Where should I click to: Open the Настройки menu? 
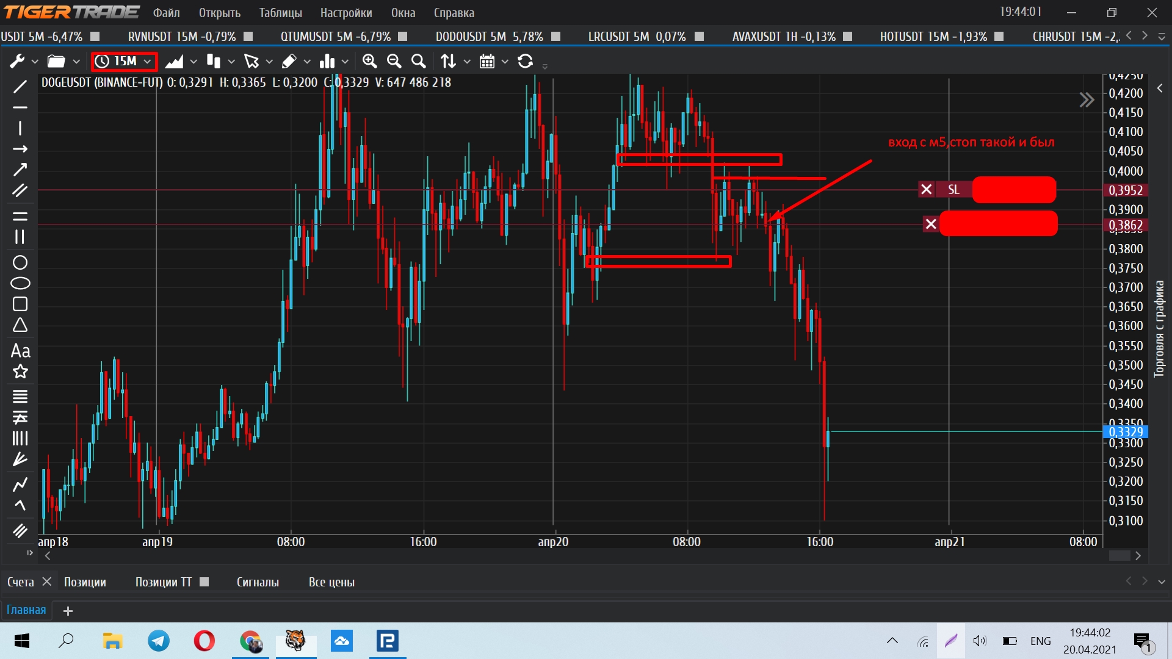345,13
